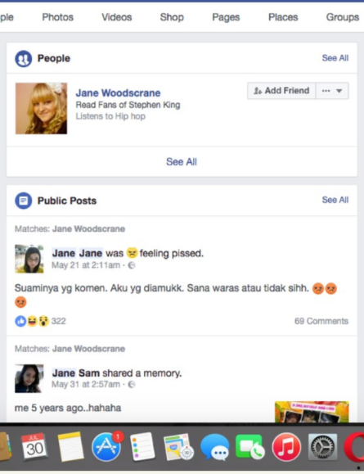Open the iTunes music icon
Image resolution: width=364 pixels, height=474 pixels.
286,447
